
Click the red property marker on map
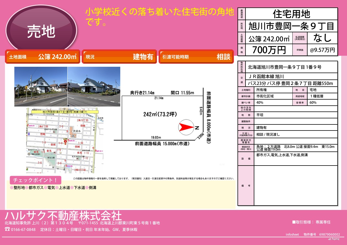65,141
